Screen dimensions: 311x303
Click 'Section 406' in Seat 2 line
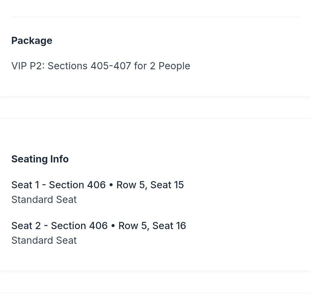[79, 226]
